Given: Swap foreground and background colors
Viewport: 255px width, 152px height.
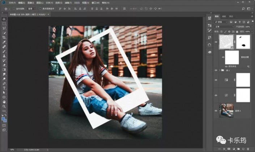Looking at the screenshot, I should click(x=6, y=115).
